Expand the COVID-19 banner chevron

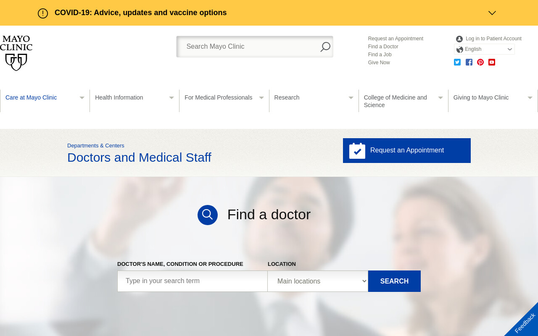[x=492, y=13]
